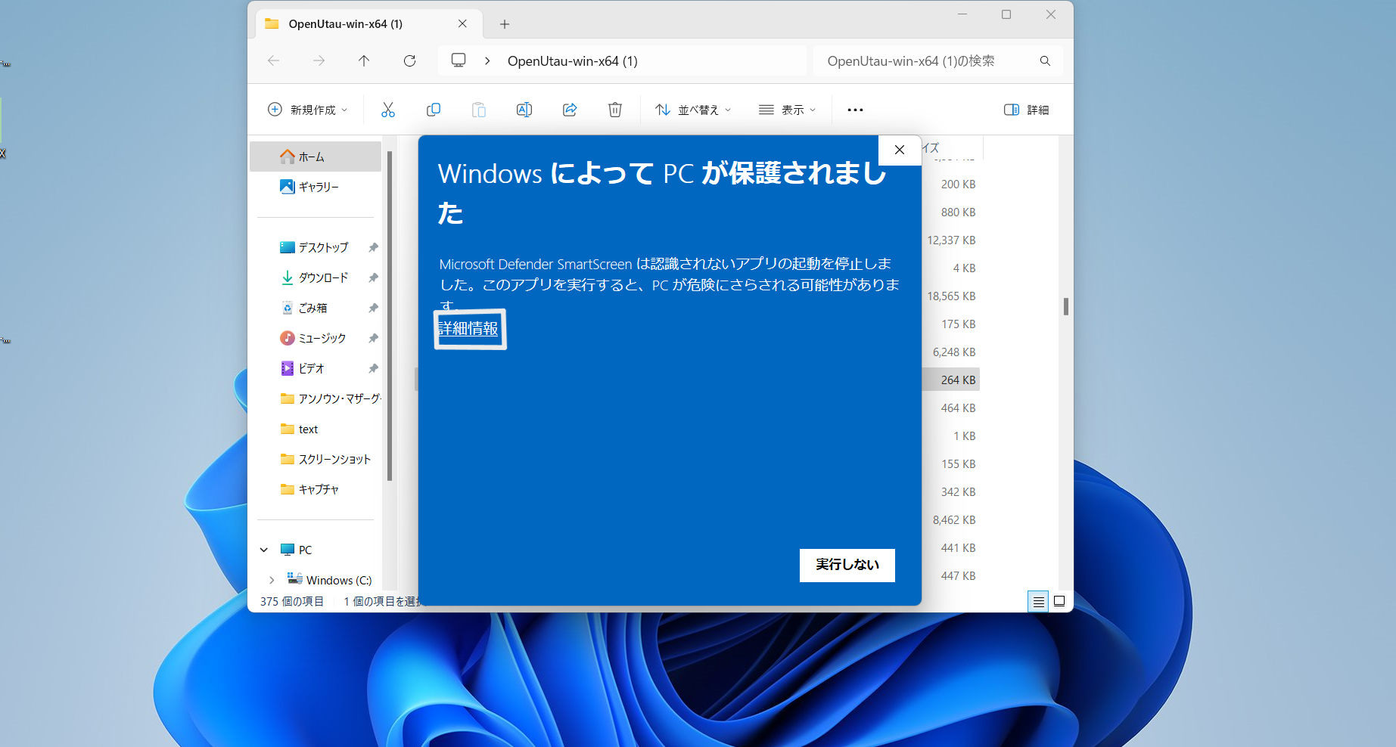
Task: Refresh the folder view
Action: (x=409, y=60)
